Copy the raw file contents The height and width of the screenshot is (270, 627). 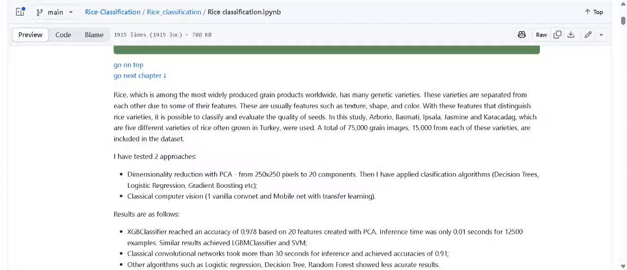pos(557,35)
